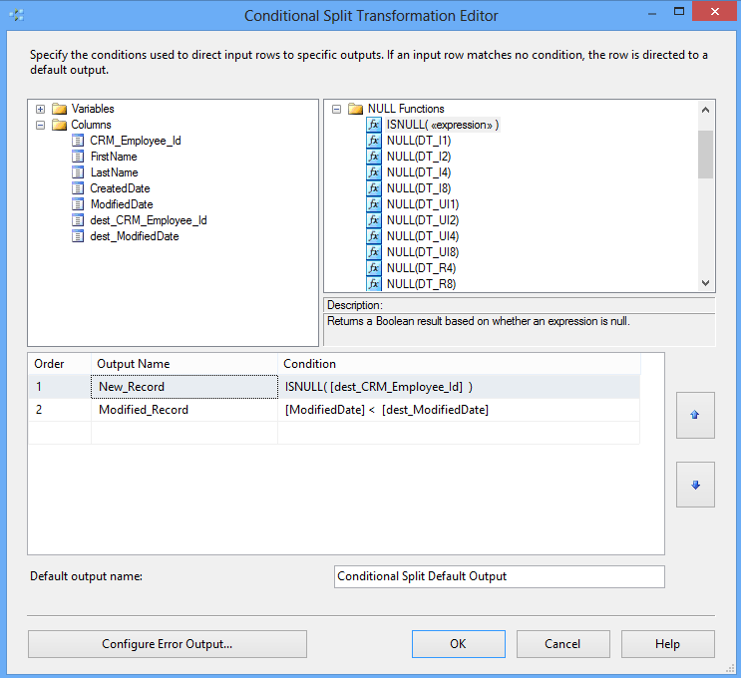
Task: Click the fx icon beside NULL(DT_I4)
Action: [x=374, y=172]
